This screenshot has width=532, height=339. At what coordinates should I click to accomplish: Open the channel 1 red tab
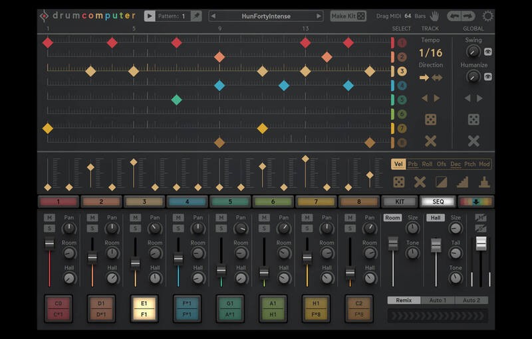click(59, 202)
